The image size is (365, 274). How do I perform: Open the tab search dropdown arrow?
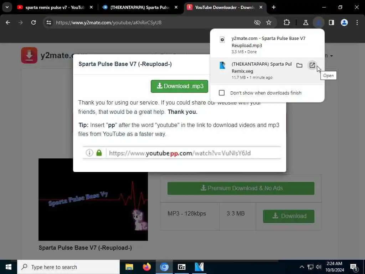coord(7,7)
